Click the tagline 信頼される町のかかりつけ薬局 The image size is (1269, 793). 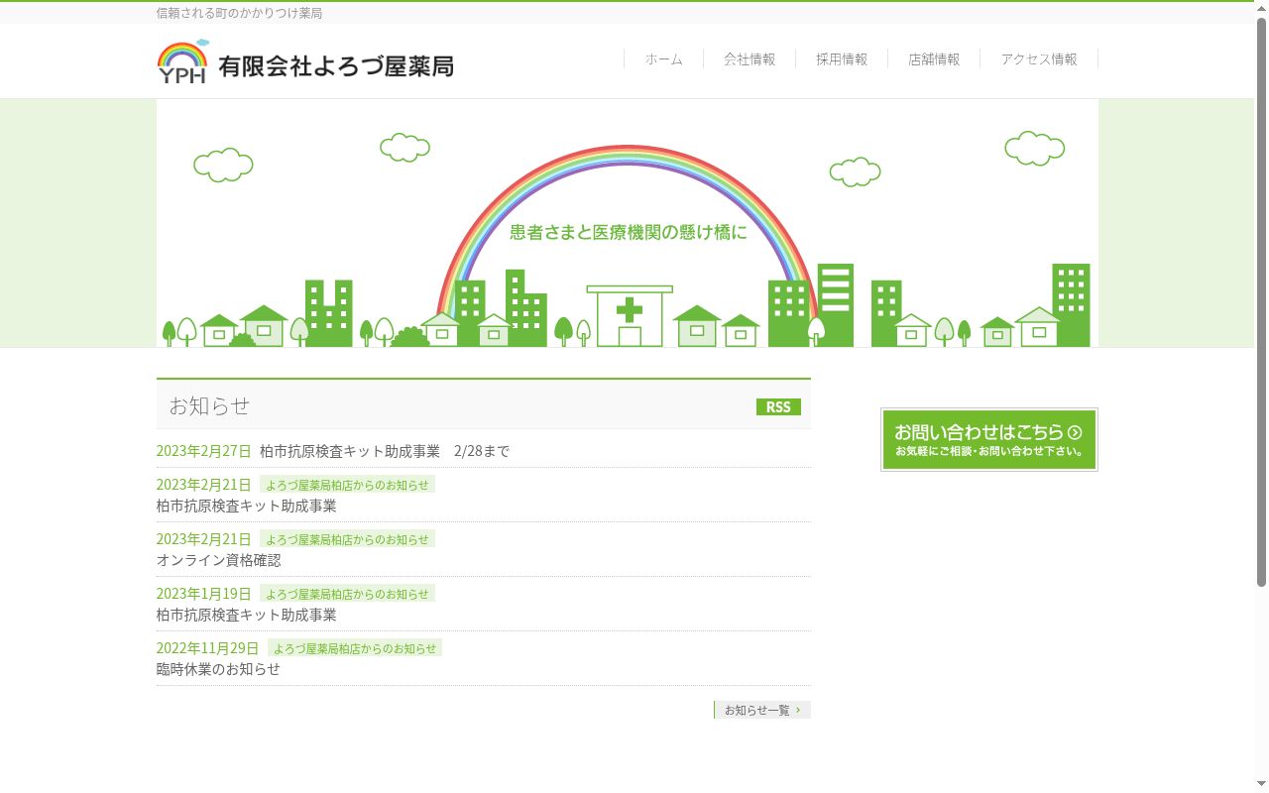239,13
